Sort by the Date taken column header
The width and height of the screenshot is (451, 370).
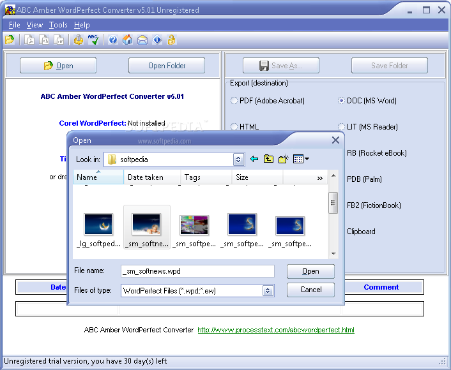[152, 177]
